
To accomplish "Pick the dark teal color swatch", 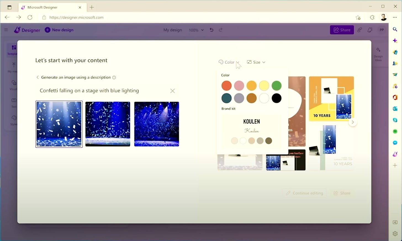I will tap(226, 98).
